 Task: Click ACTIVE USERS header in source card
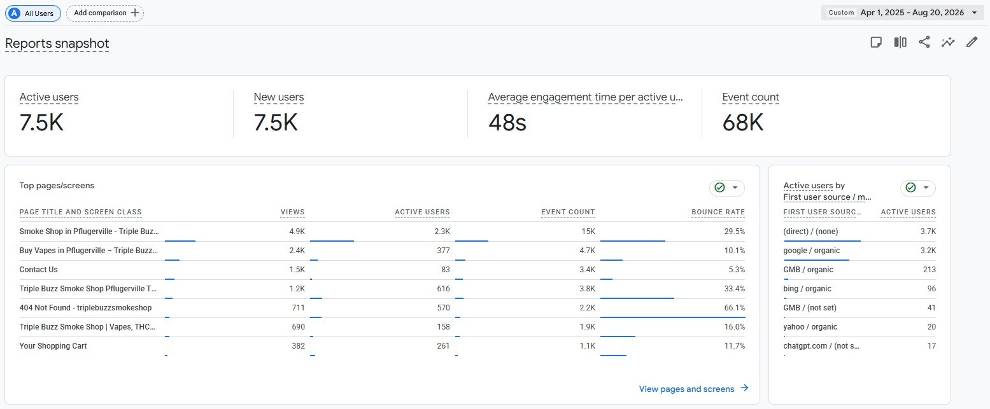(x=909, y=212)
